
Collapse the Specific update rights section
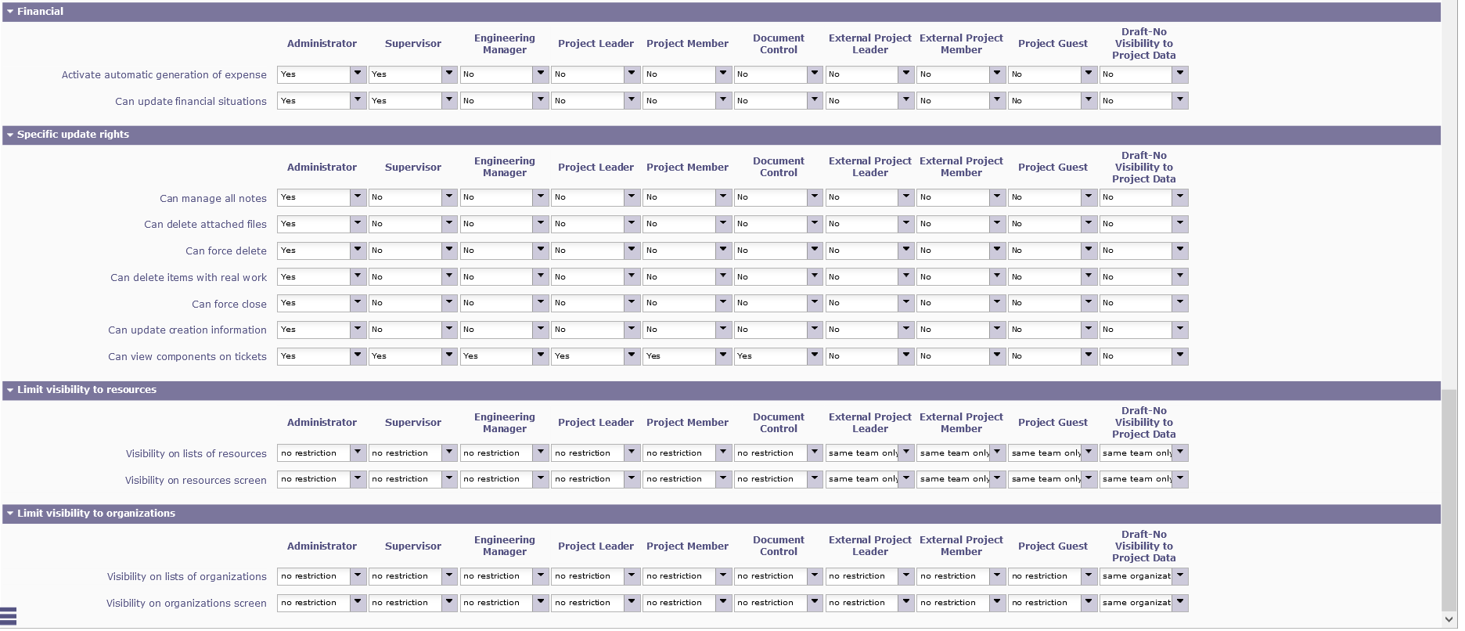pos(10,135)
